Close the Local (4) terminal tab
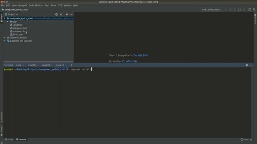Image resolution: width=257 pixels, height=144 pixels. point(66,65)
